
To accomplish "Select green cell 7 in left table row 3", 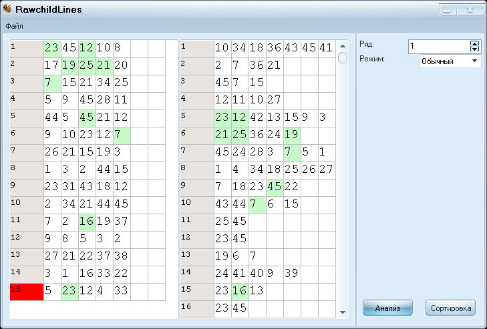I will 52,83.
